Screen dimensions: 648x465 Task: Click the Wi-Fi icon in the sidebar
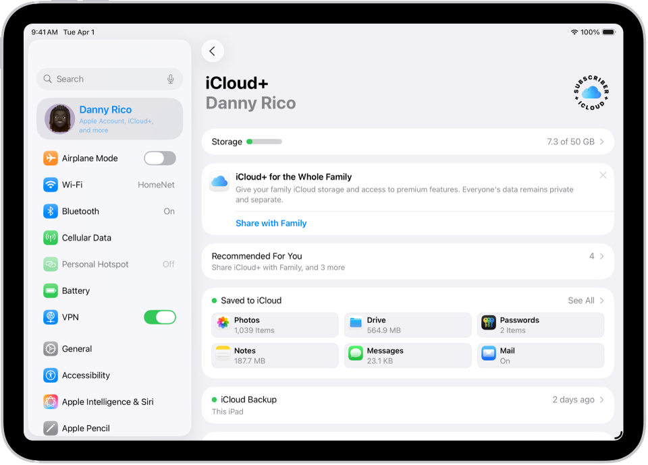(x=51, y=184)
